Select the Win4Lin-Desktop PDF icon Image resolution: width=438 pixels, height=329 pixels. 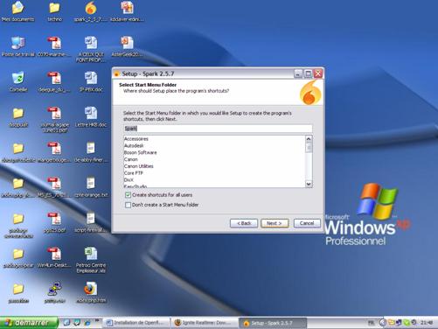(54, 257)
